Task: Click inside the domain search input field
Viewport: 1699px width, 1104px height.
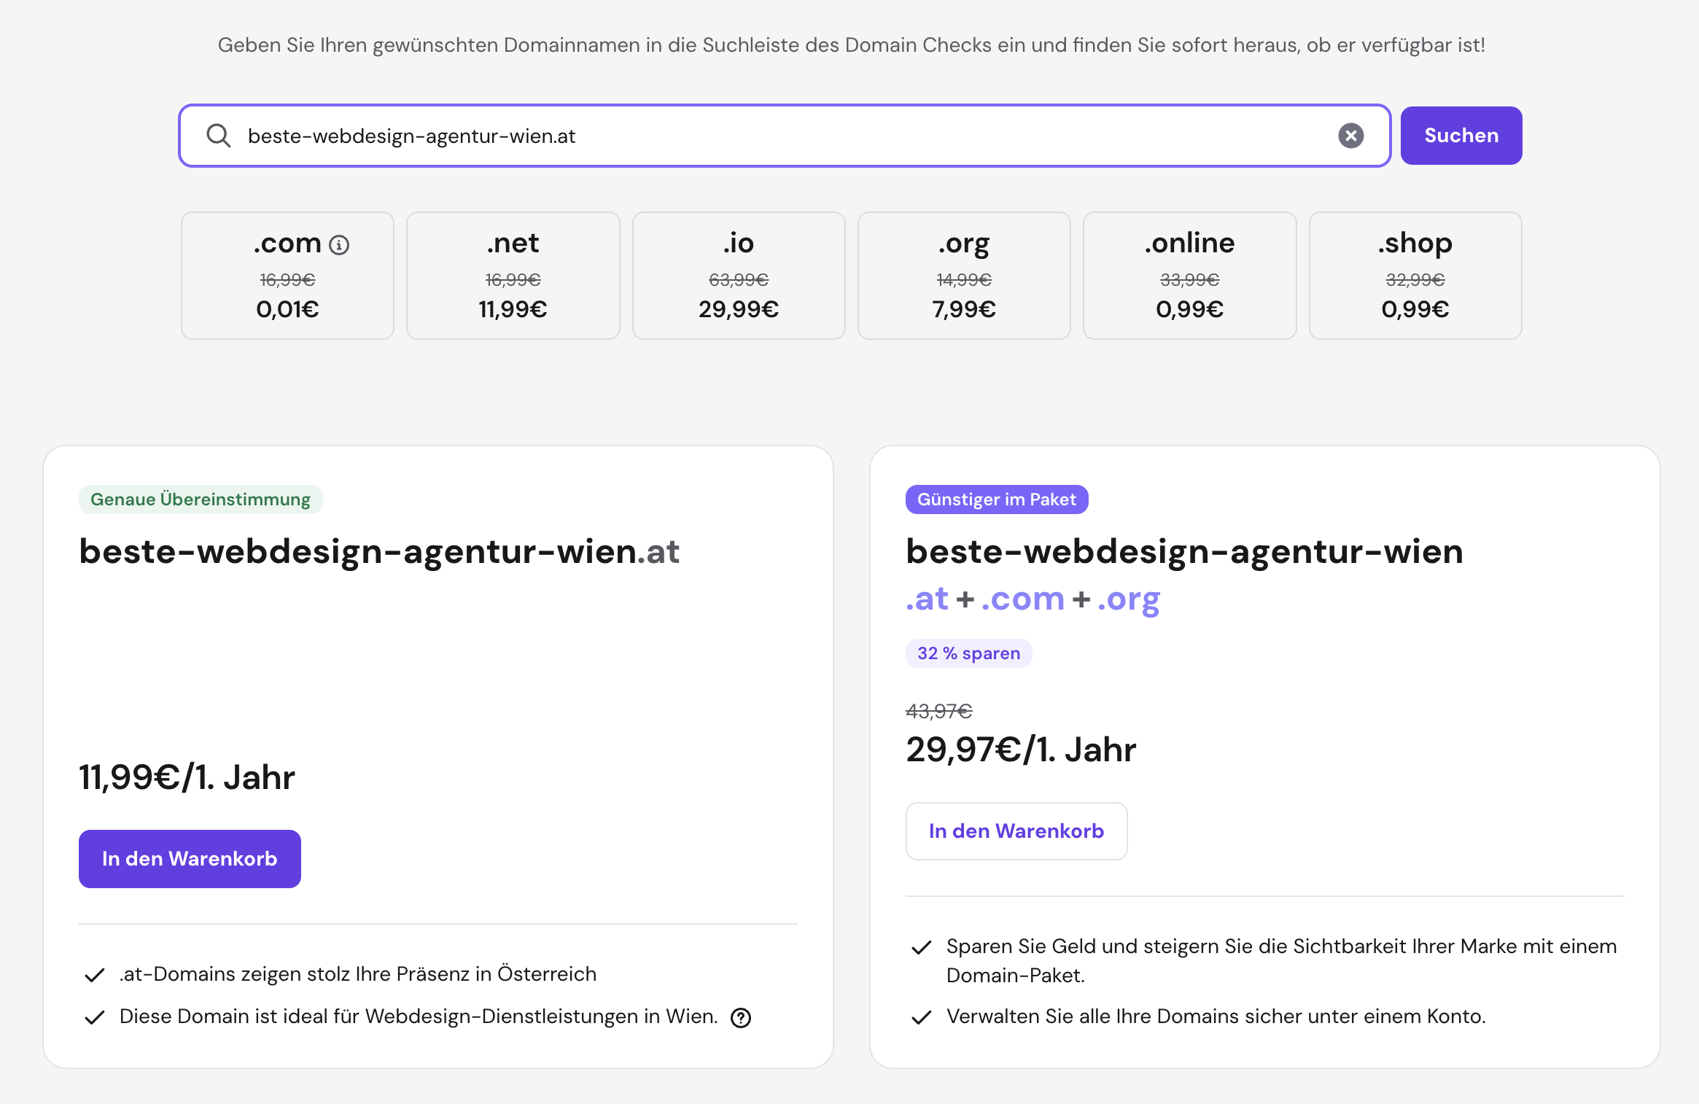Action: [x=729, y=136]
